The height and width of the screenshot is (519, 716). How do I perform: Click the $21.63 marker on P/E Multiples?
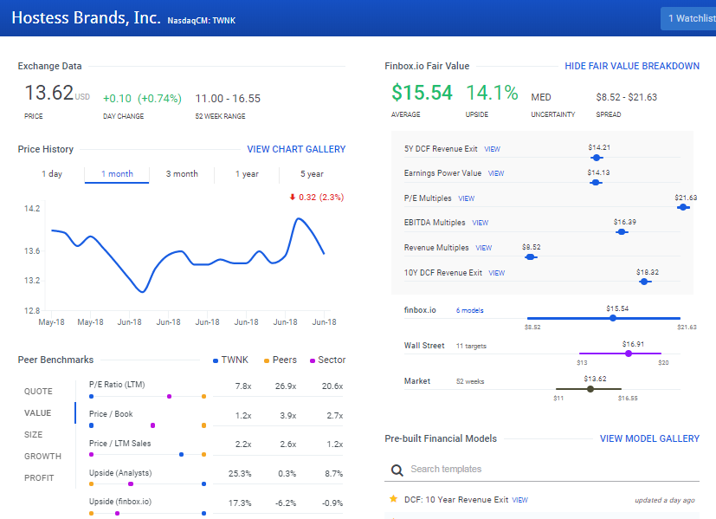[683, 207]
